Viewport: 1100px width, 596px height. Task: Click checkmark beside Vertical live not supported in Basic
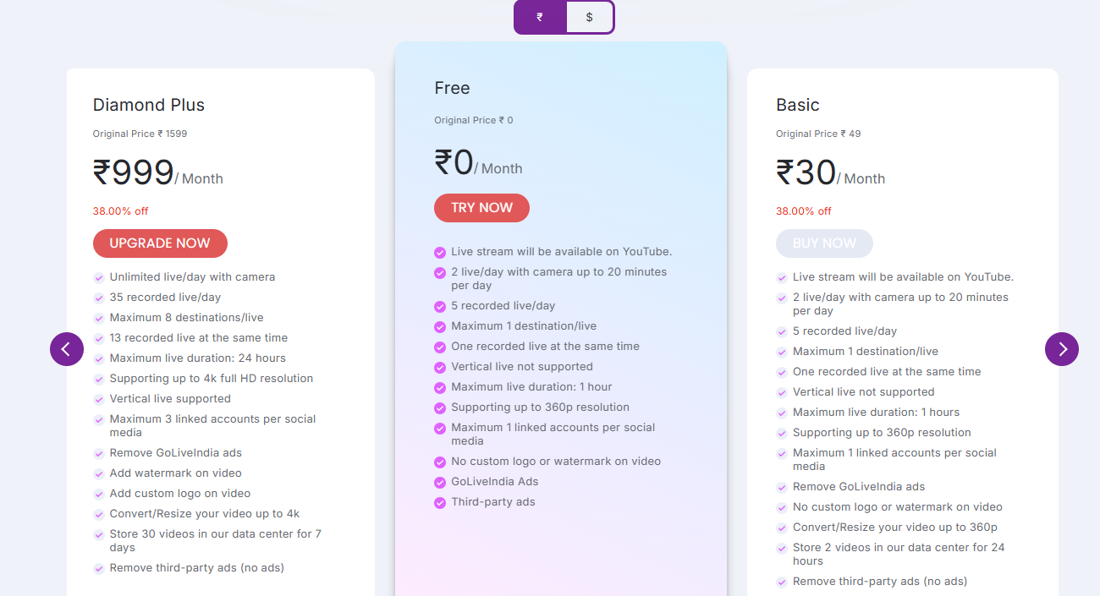coord(782,393)
